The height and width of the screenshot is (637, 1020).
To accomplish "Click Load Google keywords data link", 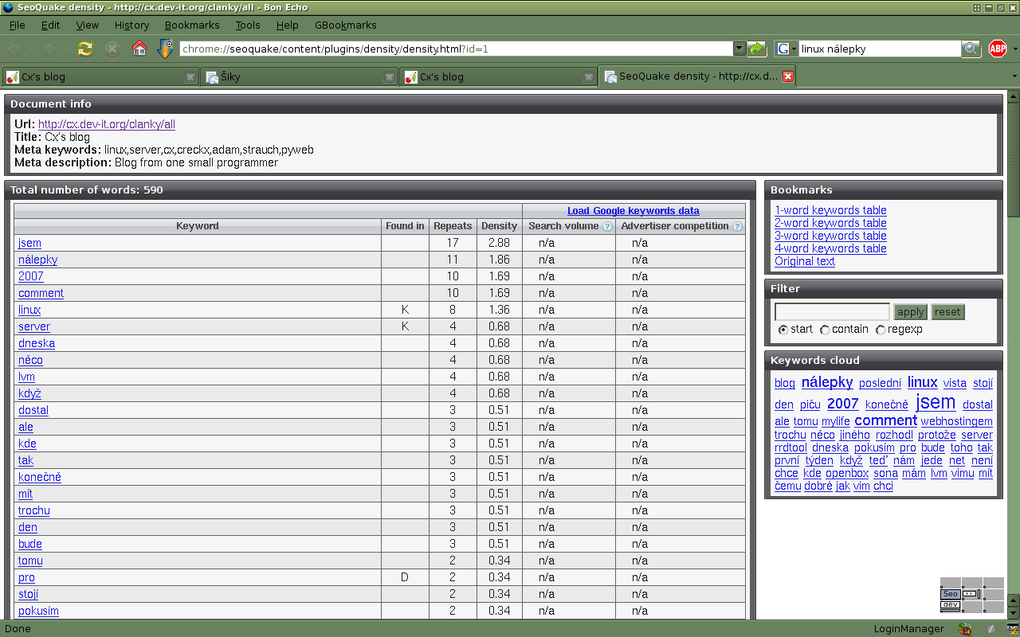I will pos(634,211).
